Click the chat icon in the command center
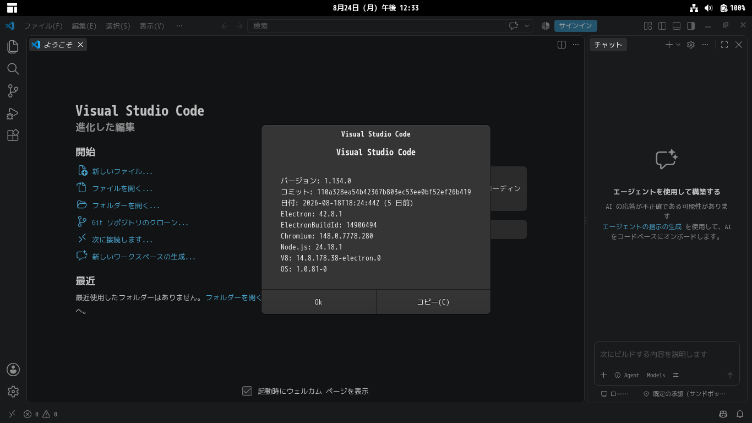This screenshot has width=752, height=423. [x=514, y=26]
